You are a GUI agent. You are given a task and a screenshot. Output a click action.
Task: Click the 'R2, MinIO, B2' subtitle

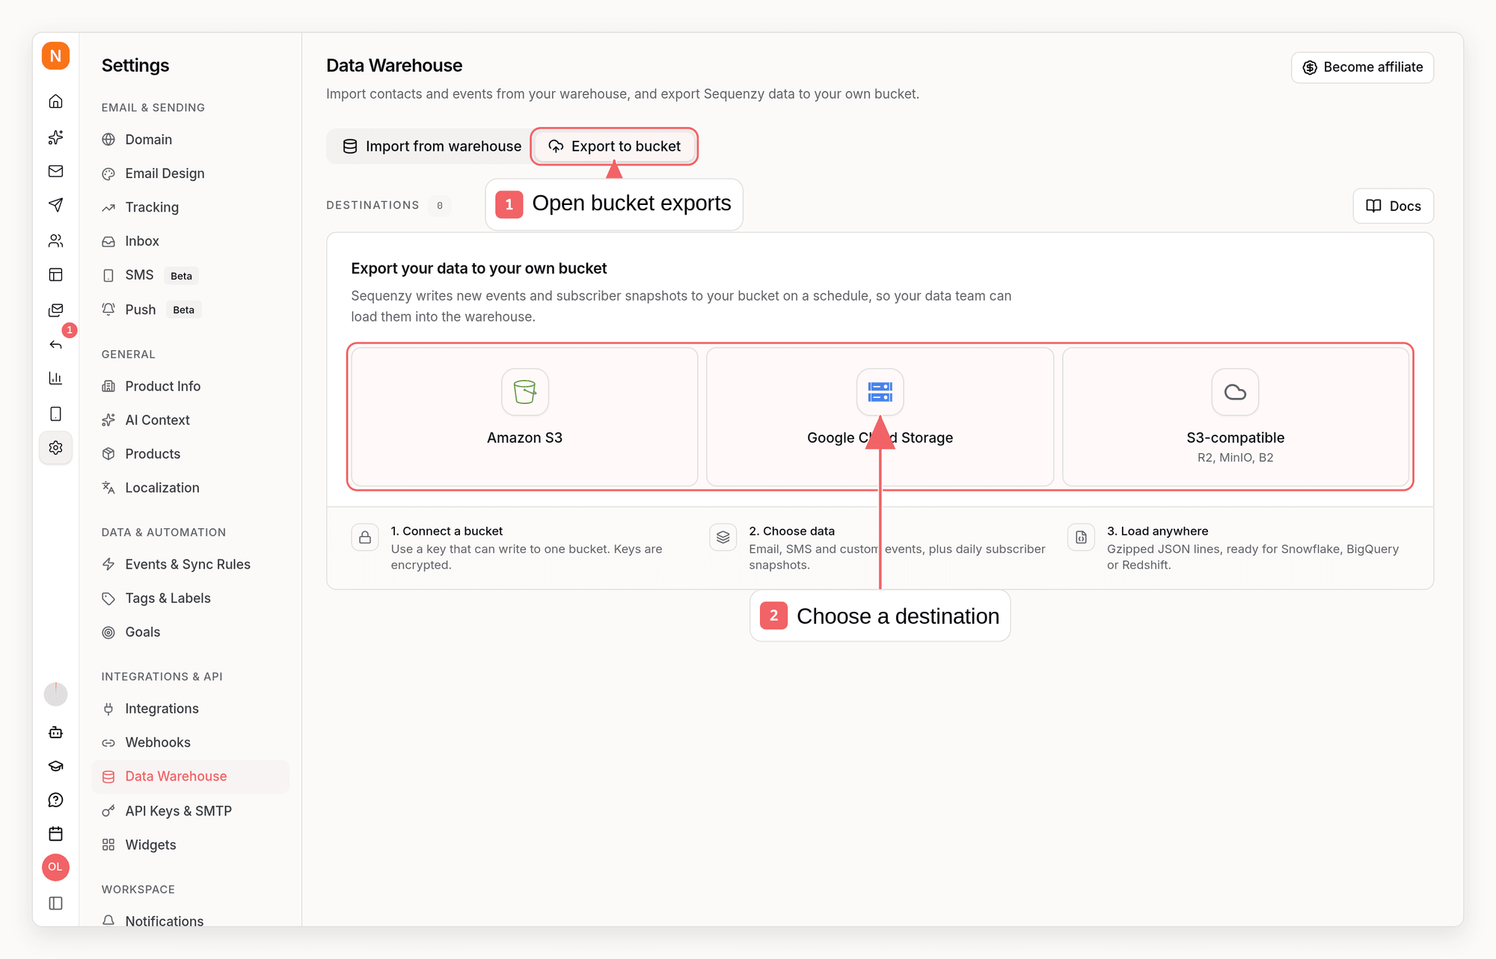(x=1235, y=458)
